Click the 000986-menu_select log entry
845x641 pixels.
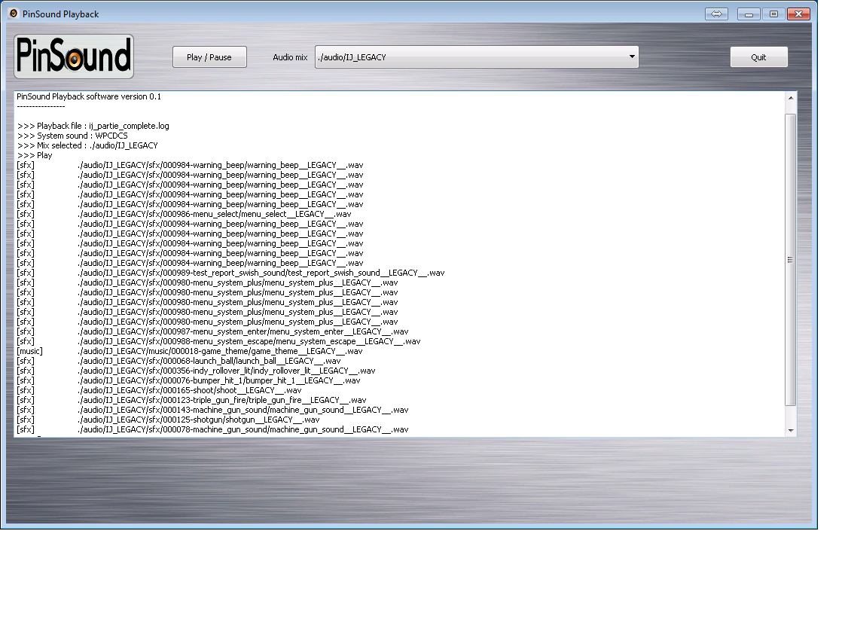click(x=184, y=214)
